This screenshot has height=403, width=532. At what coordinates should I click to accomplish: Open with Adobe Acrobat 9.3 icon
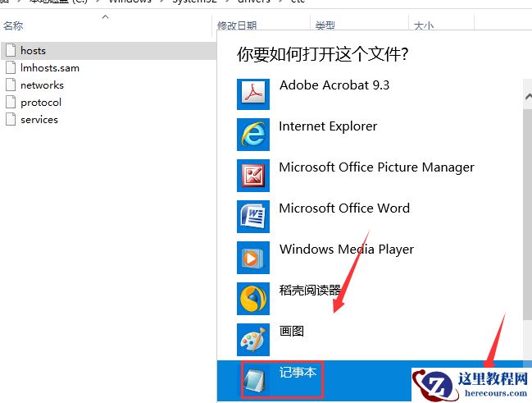pyautogui.click(x=253, y=94)
